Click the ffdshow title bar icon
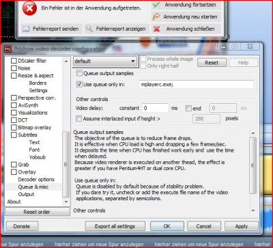Image resolution: width=273 pixels, height=248 pixels. click(8, 49)
